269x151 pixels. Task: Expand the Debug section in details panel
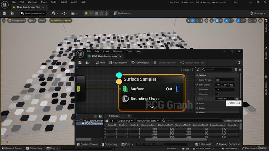pos(197,108)
